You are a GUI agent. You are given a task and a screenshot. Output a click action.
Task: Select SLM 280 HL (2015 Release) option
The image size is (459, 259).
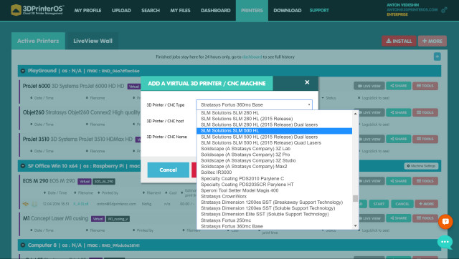(x=274, y=119)
